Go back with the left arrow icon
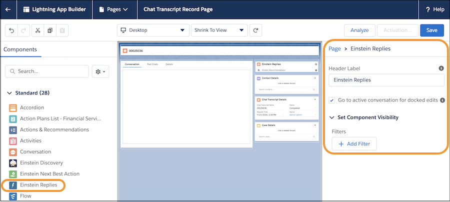Image resolution: width=450 pixels, height=202 pixels. click(x=8, y=9)
